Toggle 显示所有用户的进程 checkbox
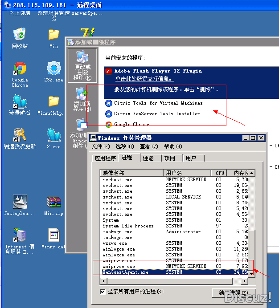The height and width of the screenshot is (308, 279). [103, 292]
